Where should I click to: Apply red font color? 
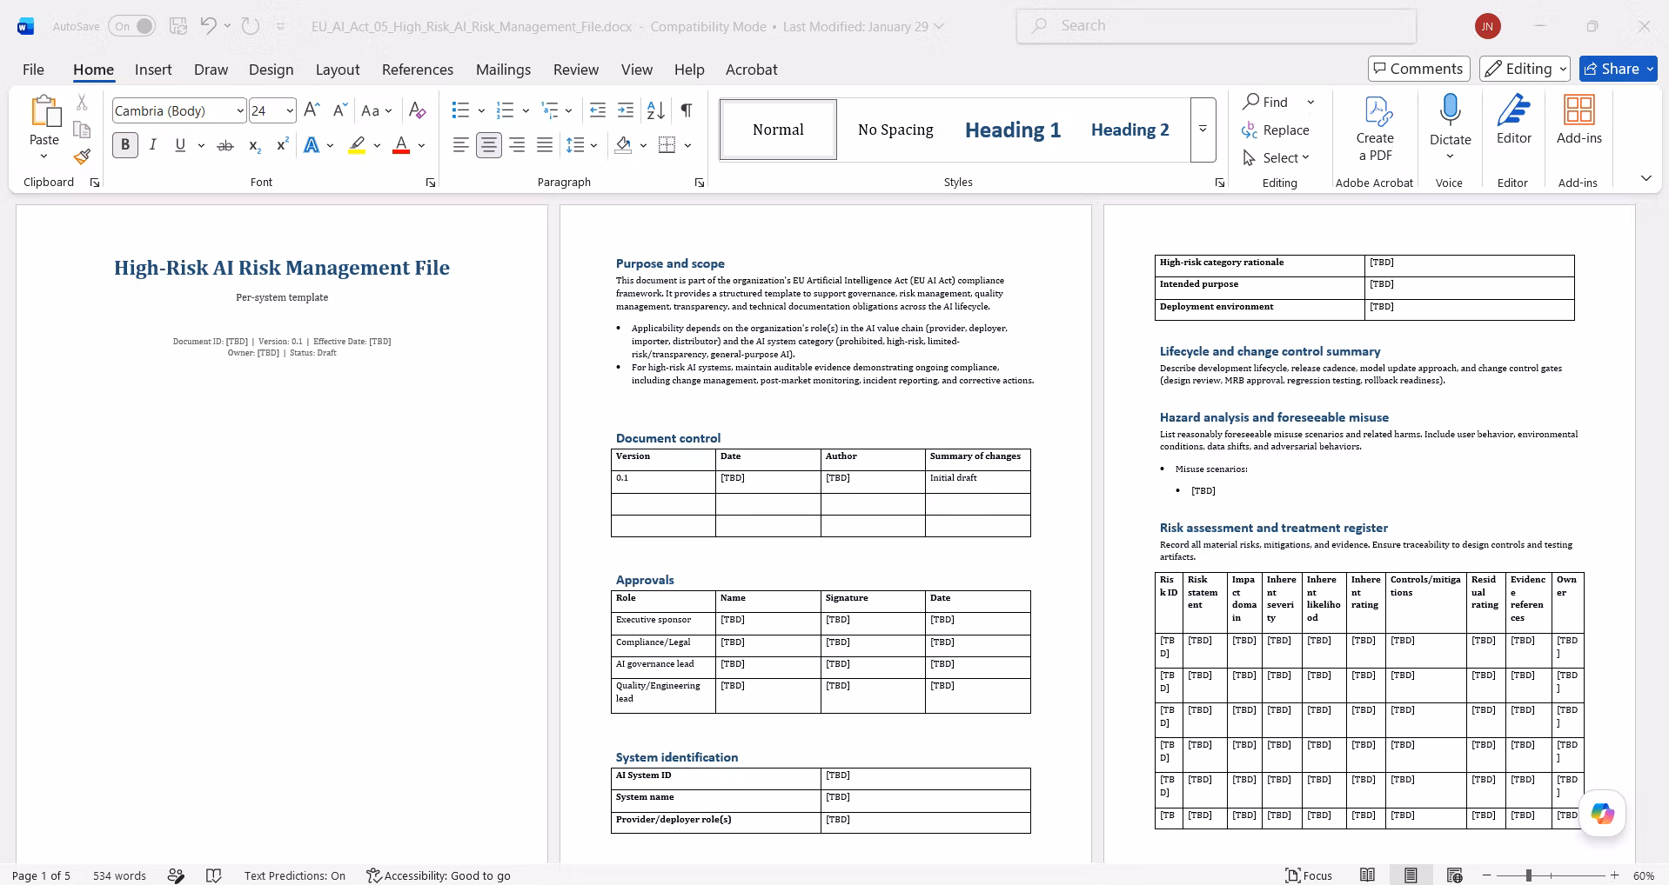pyautogui.click(x=401, y=145)
